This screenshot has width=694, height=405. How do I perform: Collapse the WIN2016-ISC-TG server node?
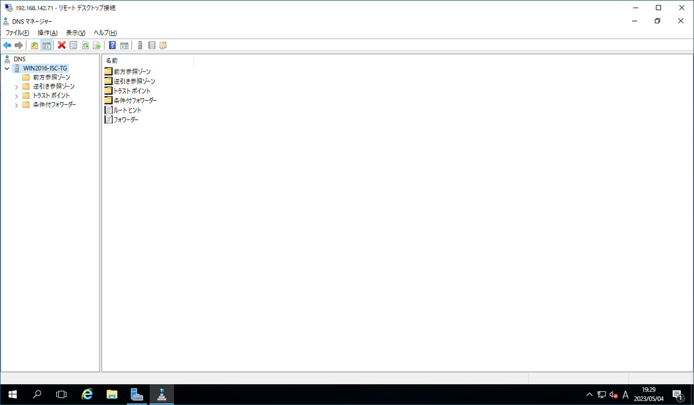point(7,68)
